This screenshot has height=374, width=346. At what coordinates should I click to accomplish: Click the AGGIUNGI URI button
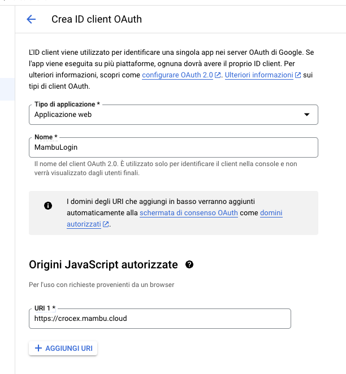click(63, 348)
